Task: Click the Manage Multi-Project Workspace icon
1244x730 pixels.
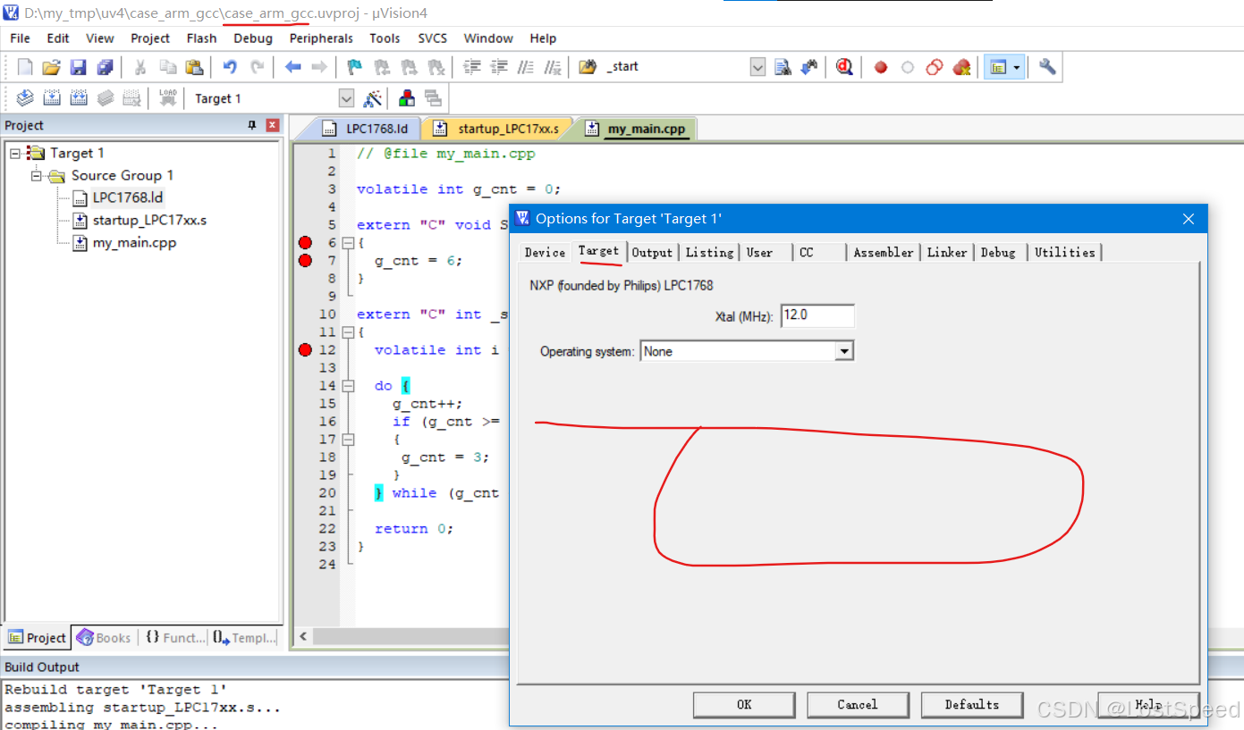Action: [434, 98]
